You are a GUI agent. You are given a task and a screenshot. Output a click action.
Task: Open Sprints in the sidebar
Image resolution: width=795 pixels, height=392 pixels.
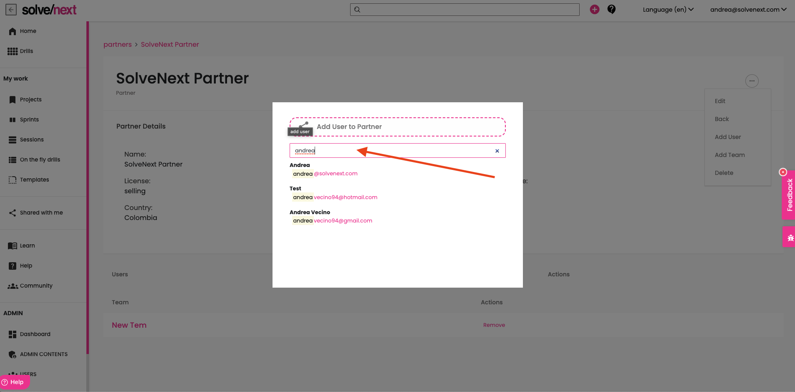point(29,120)
